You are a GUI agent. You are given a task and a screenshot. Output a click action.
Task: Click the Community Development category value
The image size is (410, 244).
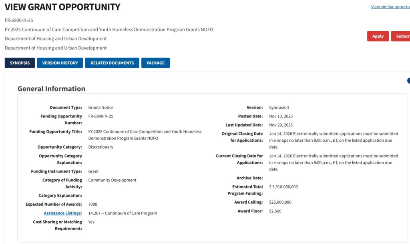coord(112,181)
